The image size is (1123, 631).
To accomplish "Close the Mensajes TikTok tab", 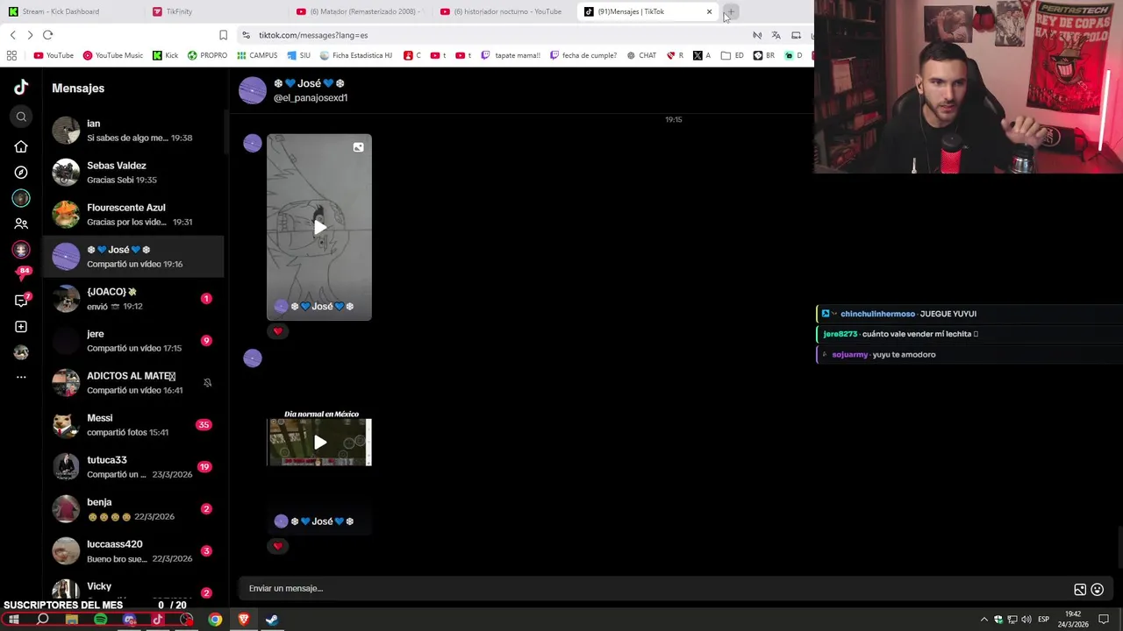I will pos(709,11).
